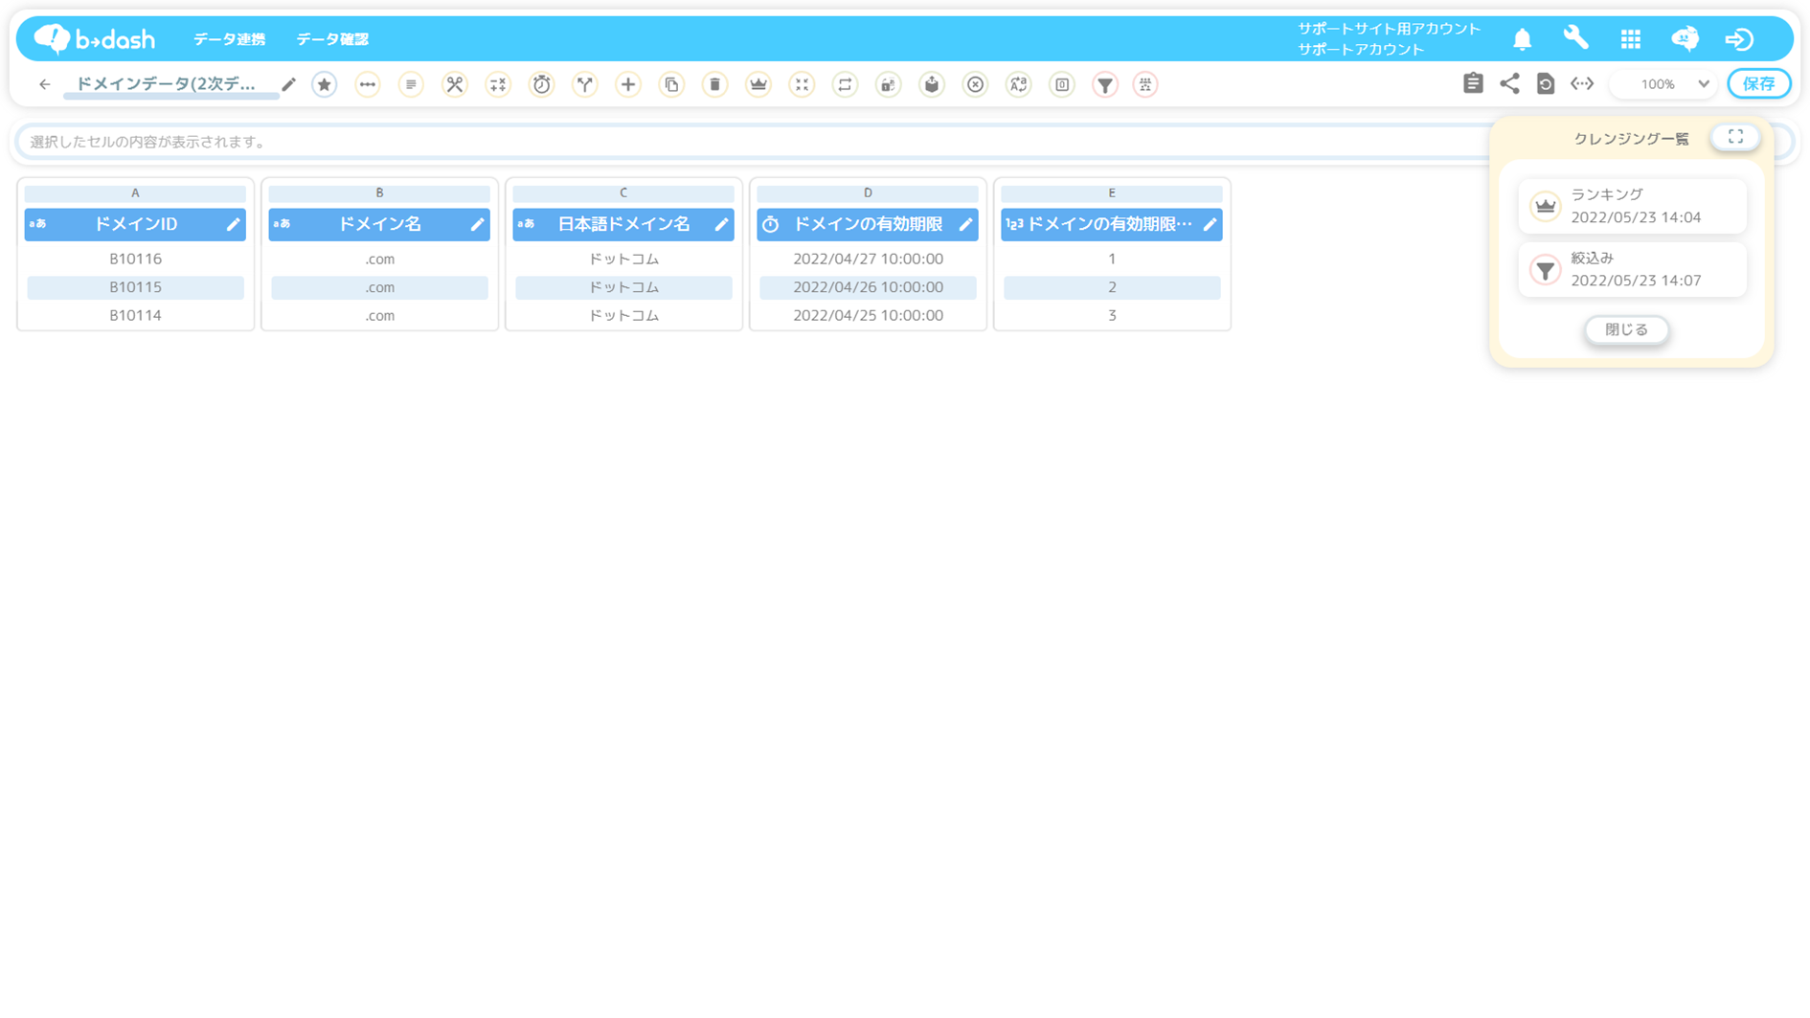Open the 100% zoom dropdown
This screenshot has height=1018, width=1810.
1664,84
